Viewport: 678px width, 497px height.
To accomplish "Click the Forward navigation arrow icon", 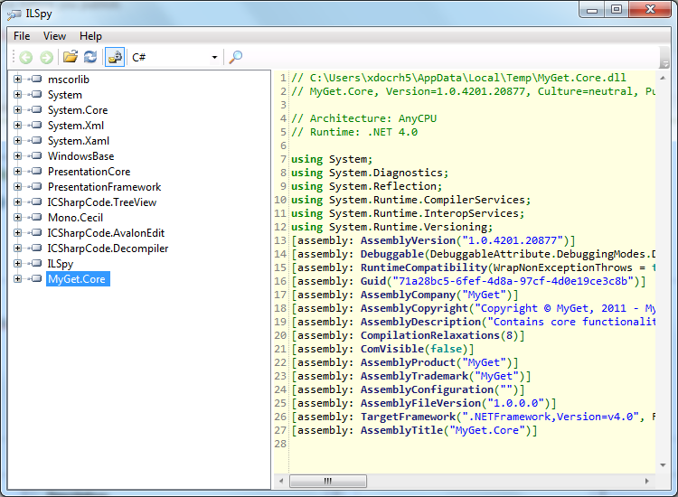I will (x=46, y=57).
